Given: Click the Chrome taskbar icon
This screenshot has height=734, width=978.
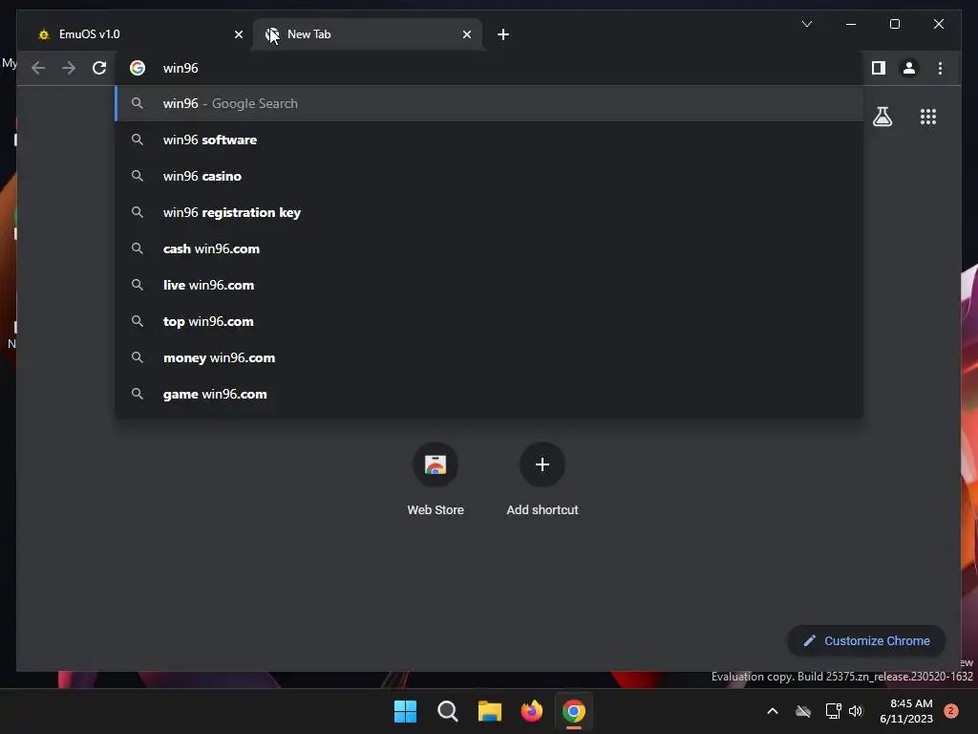Looking at the screenshot, I should coord(574,711).
